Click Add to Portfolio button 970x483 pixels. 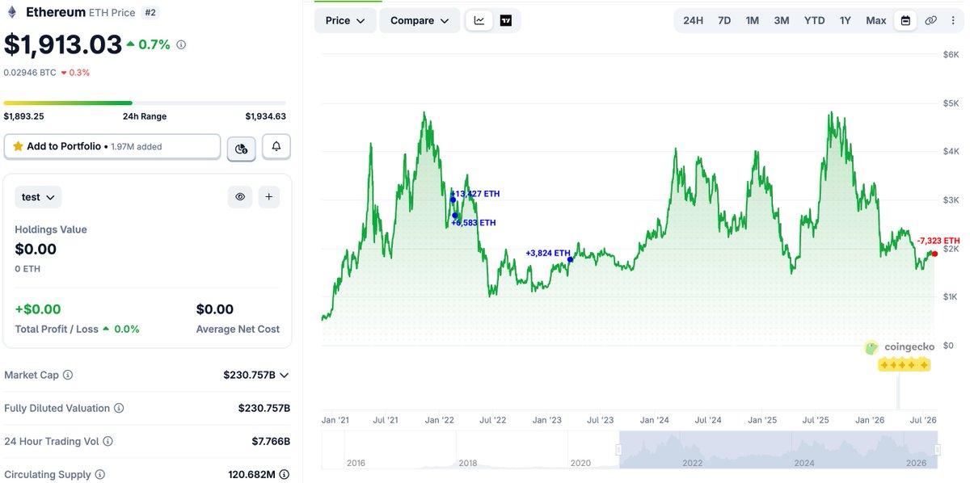tap(112, 146)
